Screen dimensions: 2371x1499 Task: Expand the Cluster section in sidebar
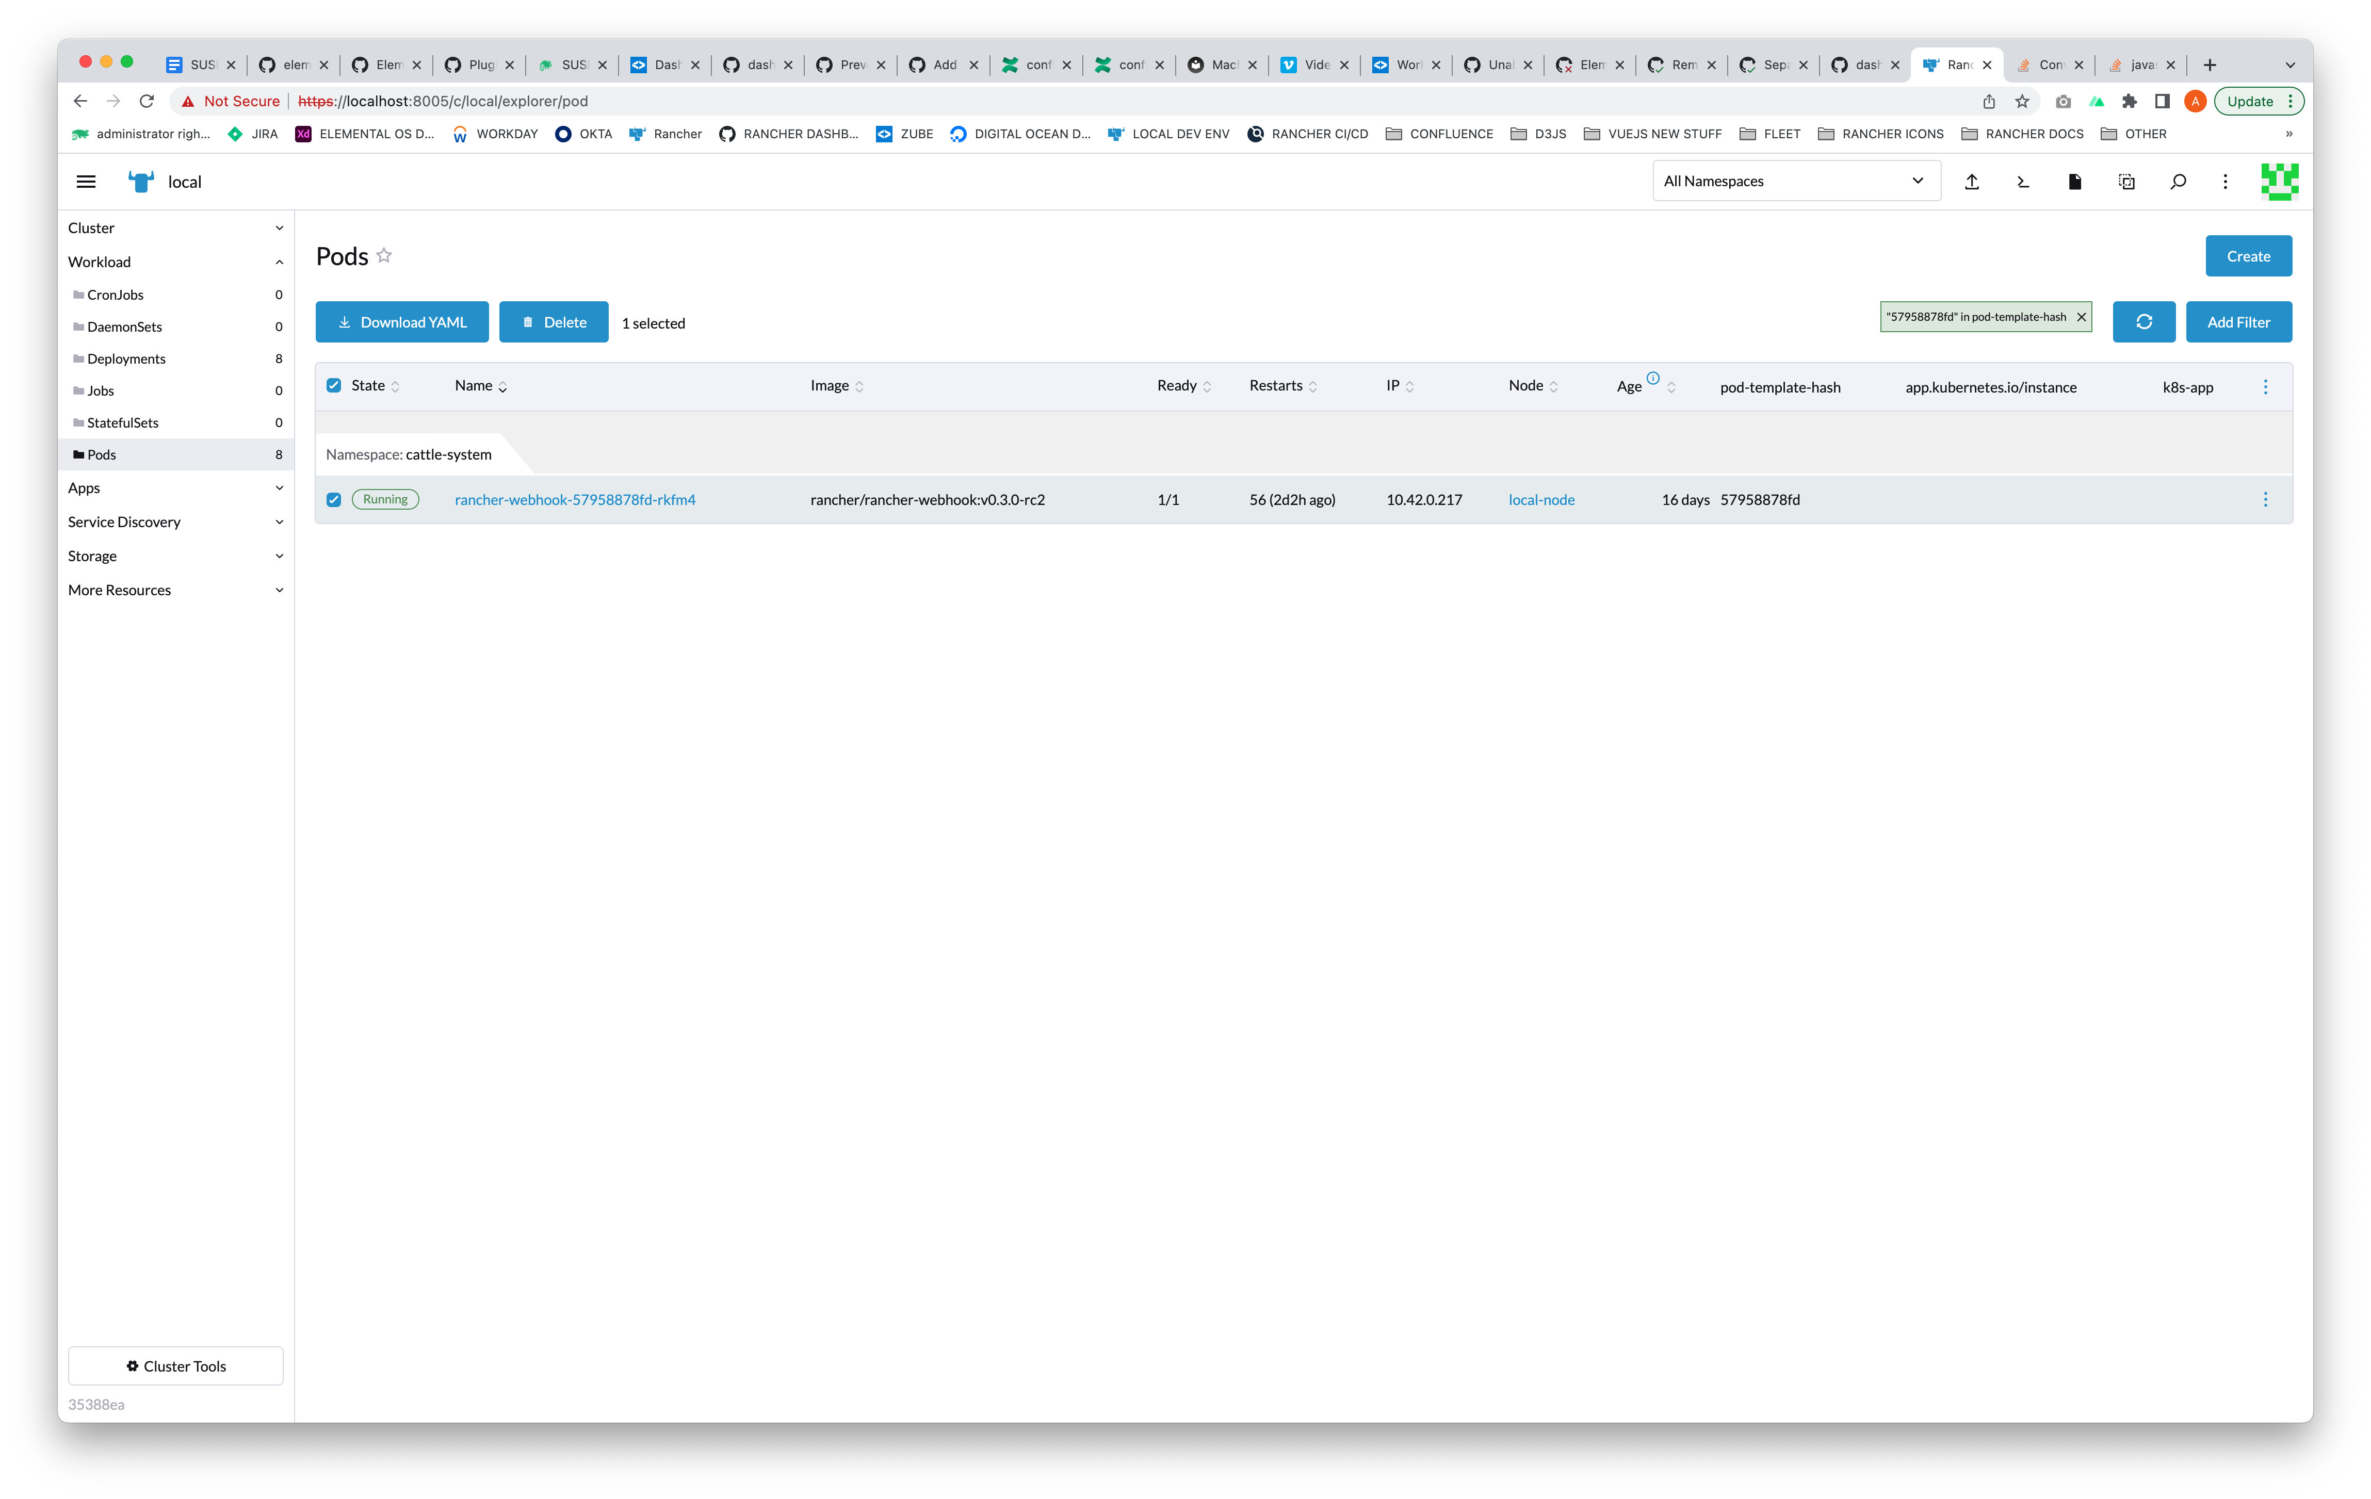(175, 227)
